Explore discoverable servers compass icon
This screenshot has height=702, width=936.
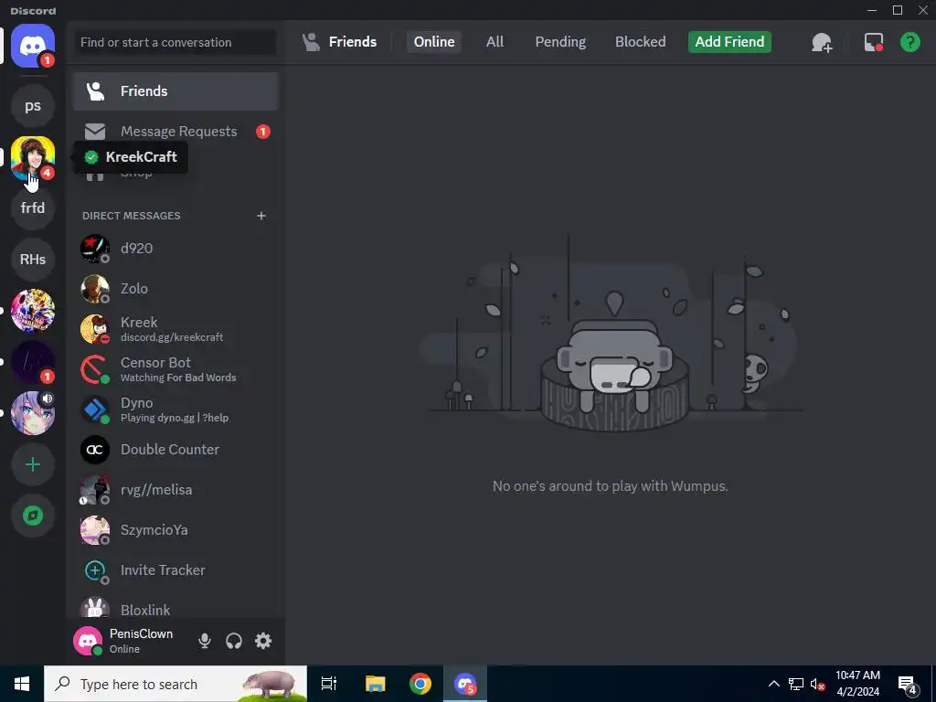33,516
